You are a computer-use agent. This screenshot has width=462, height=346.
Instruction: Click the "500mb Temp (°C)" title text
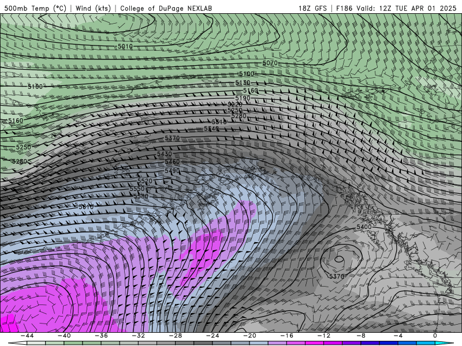pyautogui.click(x=35, y=8)
